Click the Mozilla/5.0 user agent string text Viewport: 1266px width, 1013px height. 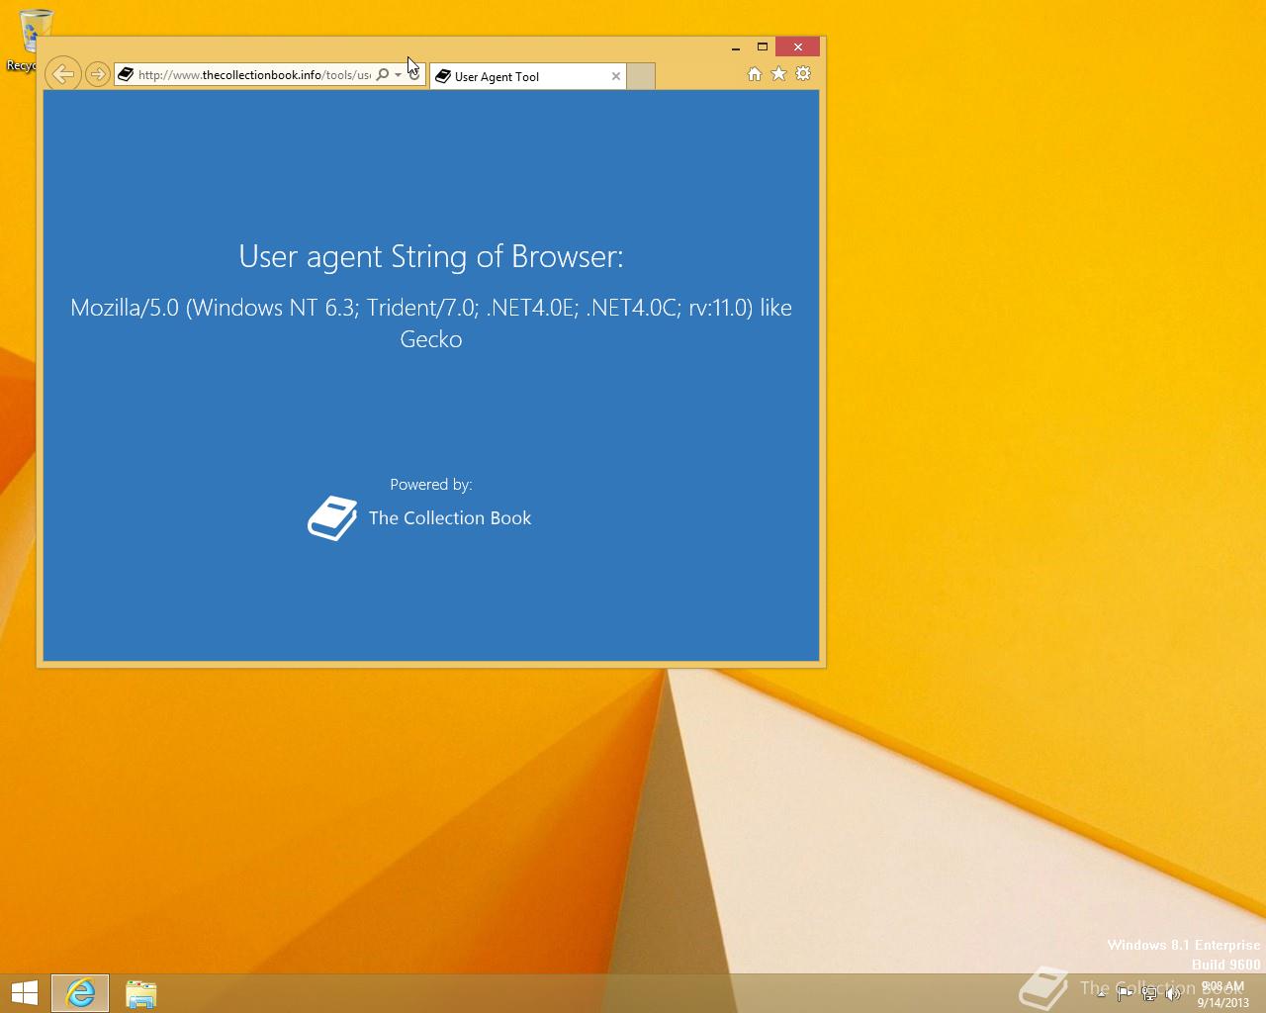coord(431,323)
